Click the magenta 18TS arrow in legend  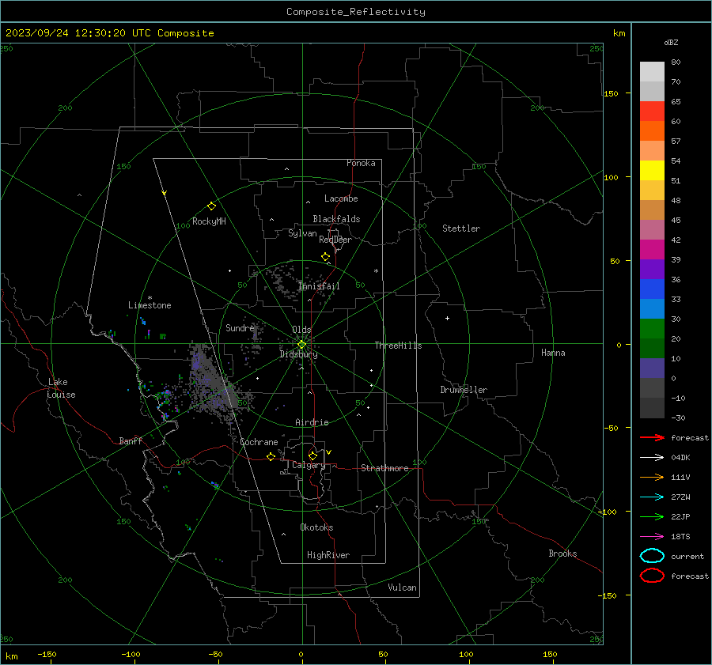652,537
